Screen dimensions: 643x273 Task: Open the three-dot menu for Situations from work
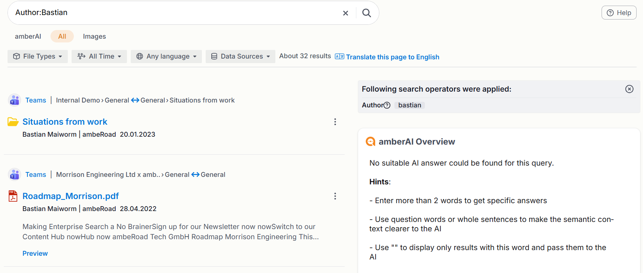point(335,122)
